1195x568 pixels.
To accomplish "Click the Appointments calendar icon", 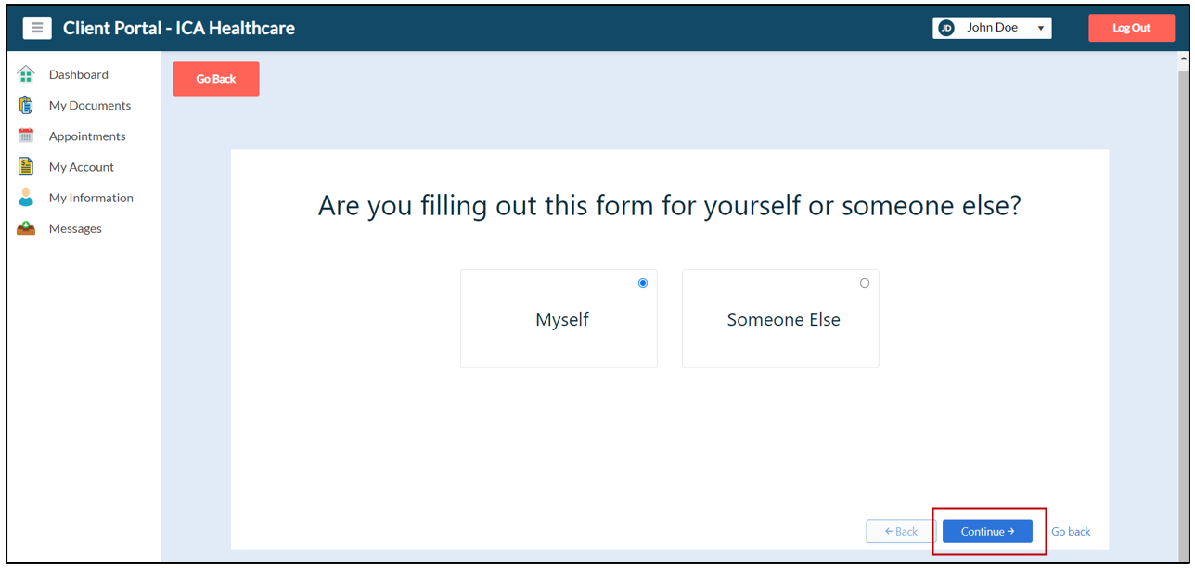I will click(26, 136).
